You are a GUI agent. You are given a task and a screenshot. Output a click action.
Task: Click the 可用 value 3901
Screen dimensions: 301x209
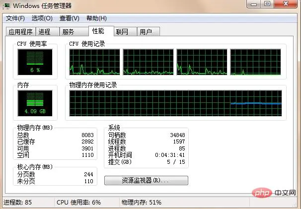87,148
